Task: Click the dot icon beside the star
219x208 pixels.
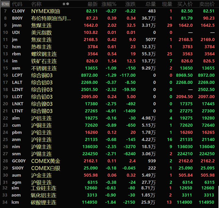Action: [68, 4]
